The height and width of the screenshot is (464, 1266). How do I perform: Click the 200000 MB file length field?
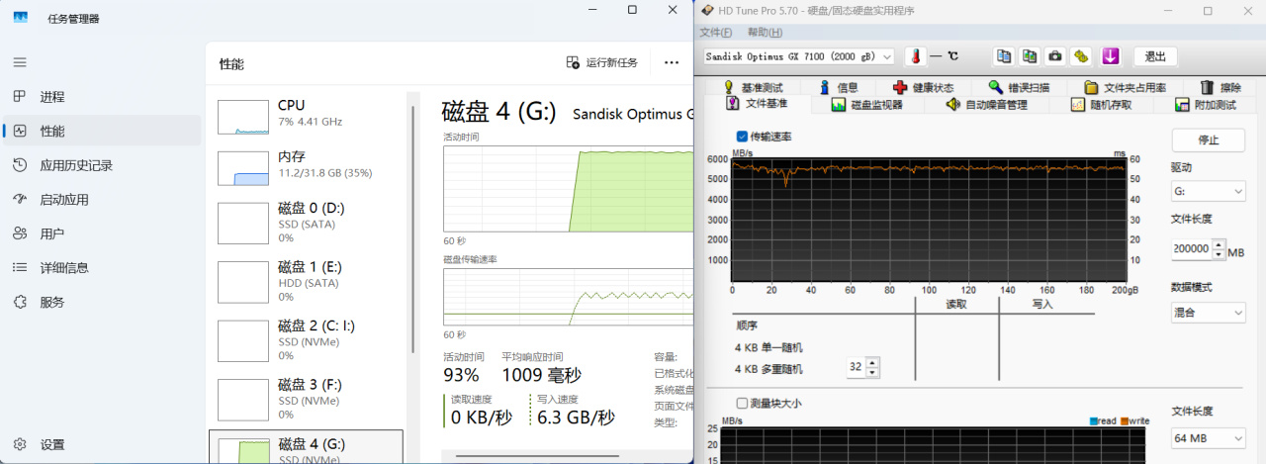(x=1191, y=249)
